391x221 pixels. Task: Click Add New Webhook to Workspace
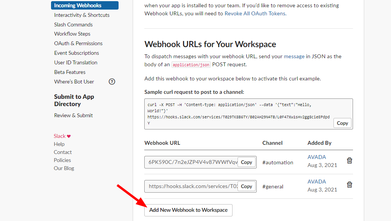[188, 210]
